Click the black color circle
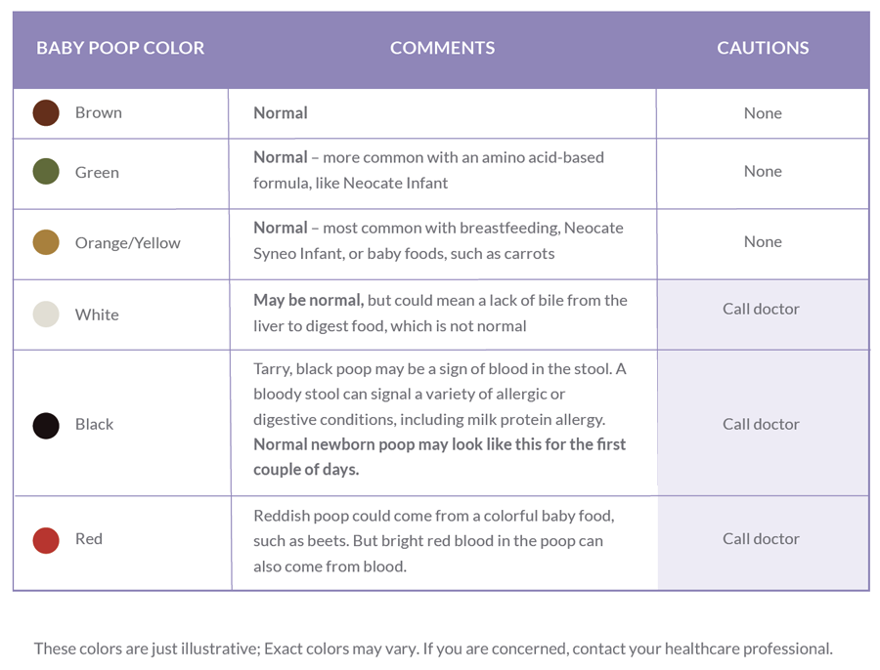 point(46,426)
